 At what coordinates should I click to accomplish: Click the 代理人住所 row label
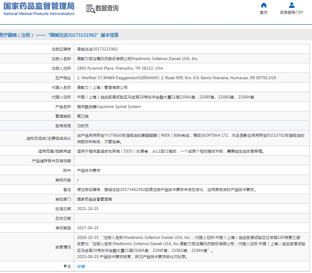[61, 97]
